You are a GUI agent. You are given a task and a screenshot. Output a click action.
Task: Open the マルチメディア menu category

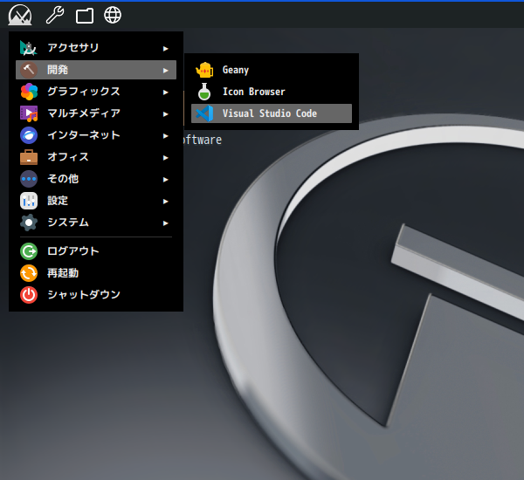[84, 113]
